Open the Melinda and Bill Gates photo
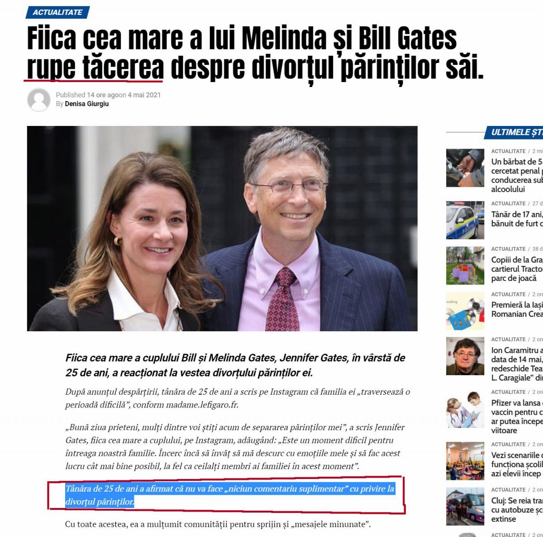The width and height of the screenshot is (543, 537). click(x=222, y=228)
